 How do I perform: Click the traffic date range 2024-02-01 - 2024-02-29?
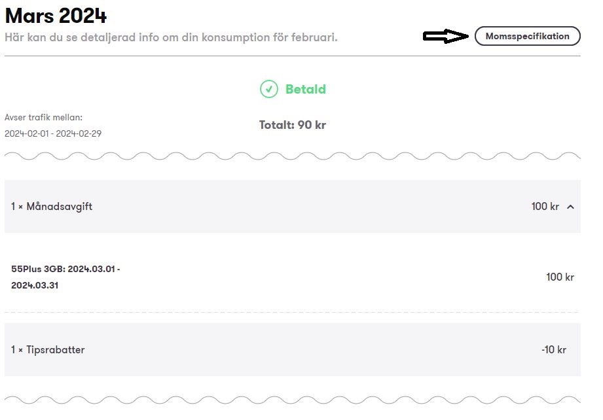(x=53, y=133)
